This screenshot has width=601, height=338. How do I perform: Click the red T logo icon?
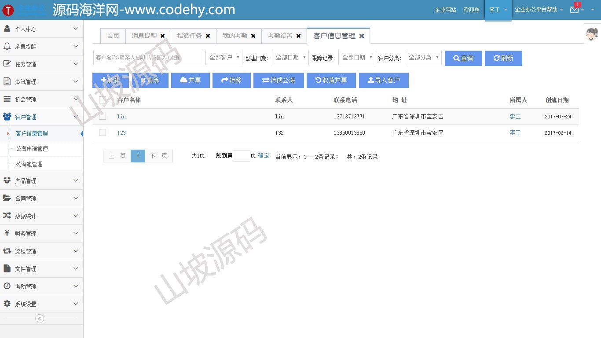7,10
